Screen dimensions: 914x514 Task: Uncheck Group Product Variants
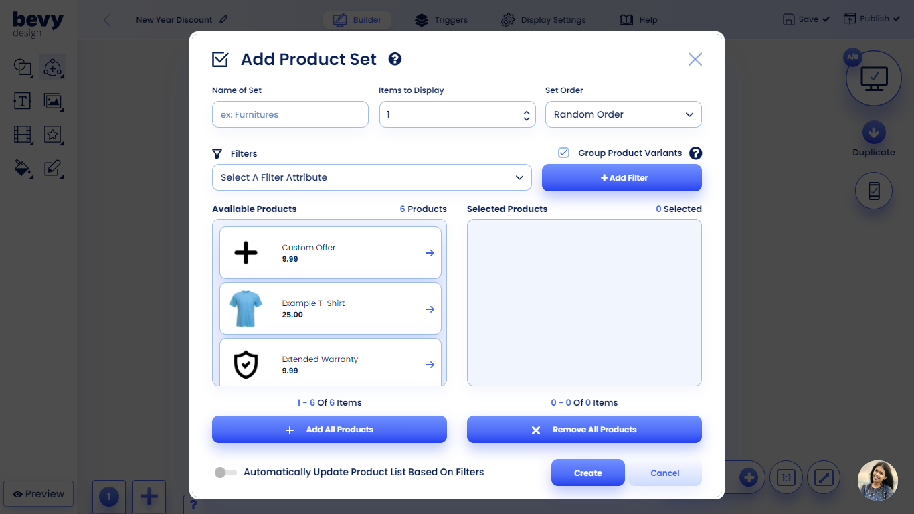point(563,153)
